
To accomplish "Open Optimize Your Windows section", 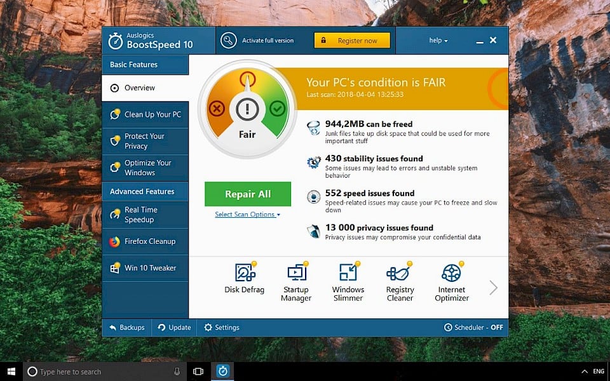I will click(145, 168).
